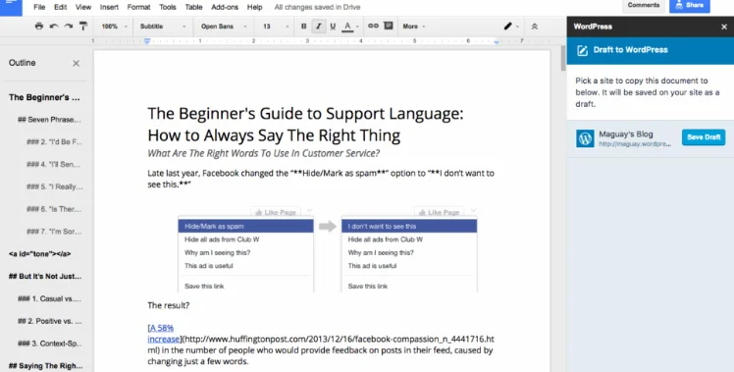Click the Draft to WordPress edit icon
This screenshot has height=372, width=734.
pyautogui.click(x=582, y=50)
